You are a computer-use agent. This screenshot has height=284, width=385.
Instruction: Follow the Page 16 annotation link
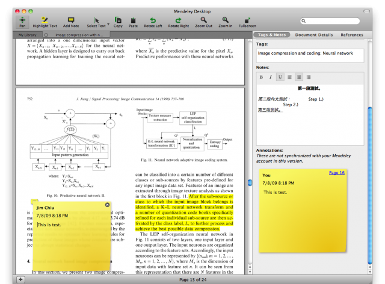point(337,173)
